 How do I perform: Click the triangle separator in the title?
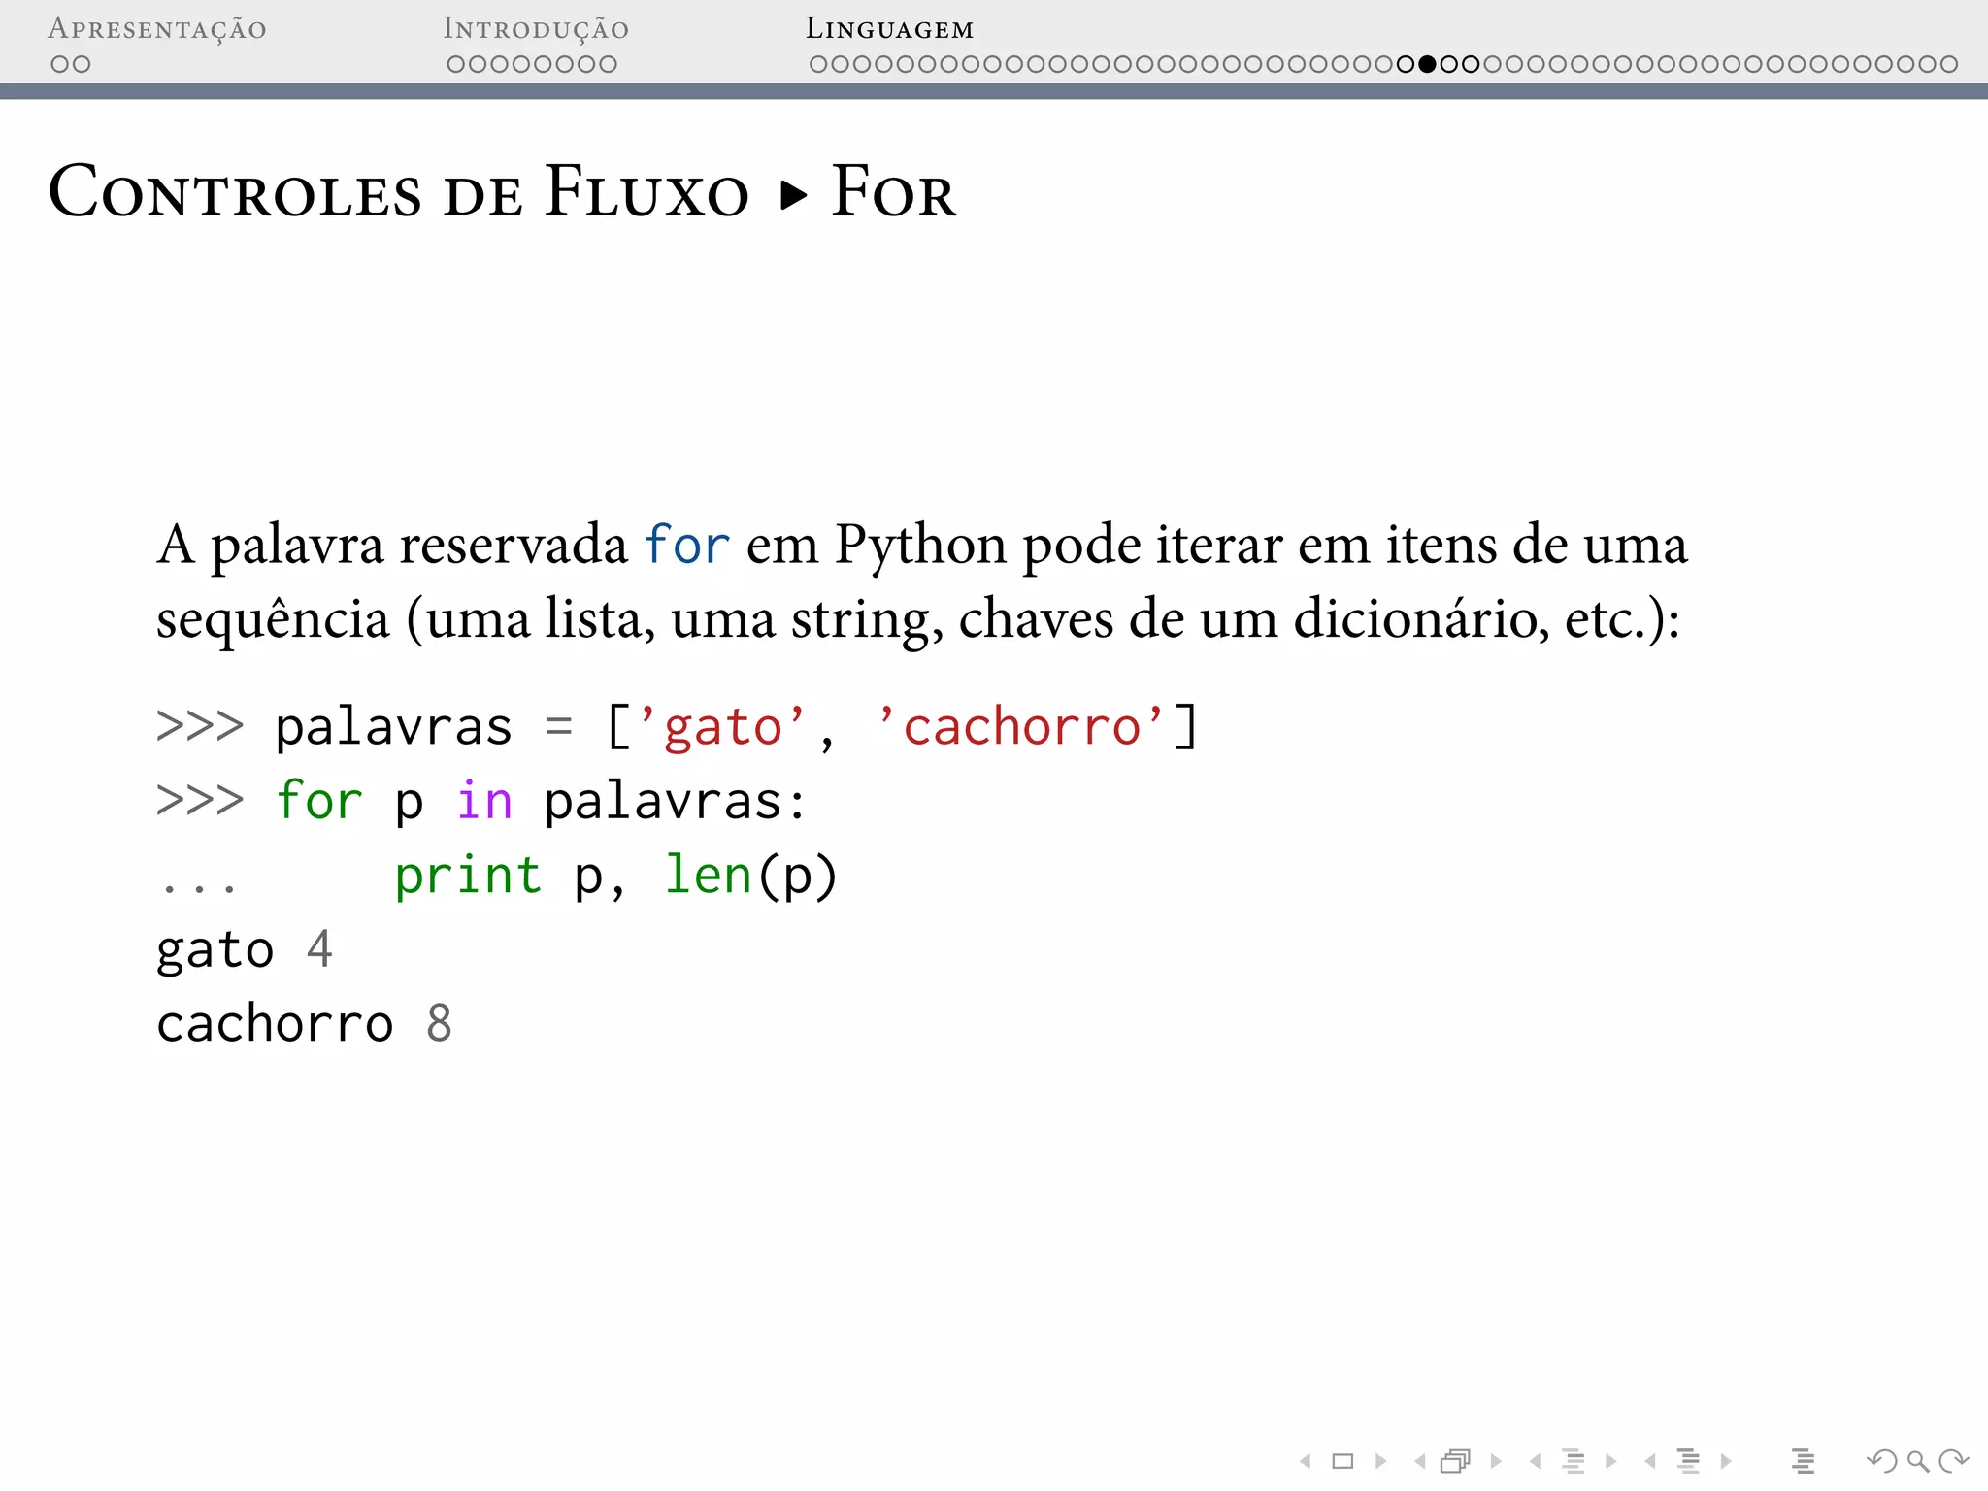point(794,195)
